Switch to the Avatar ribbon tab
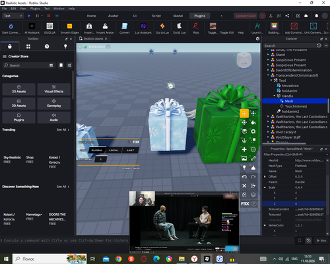The image size is (330, 264). pyautogui.click(x=113, y=16)
